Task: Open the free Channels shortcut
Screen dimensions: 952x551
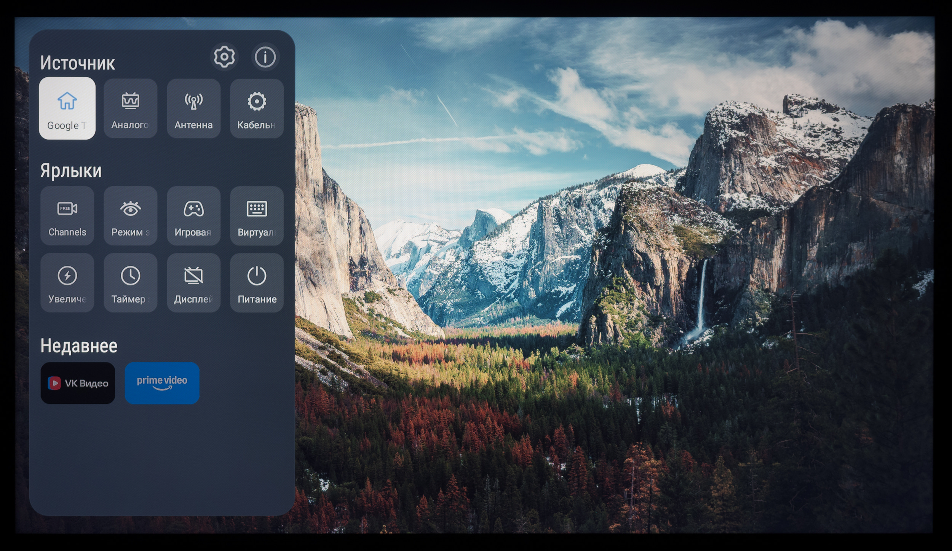Action: point(67,216)
